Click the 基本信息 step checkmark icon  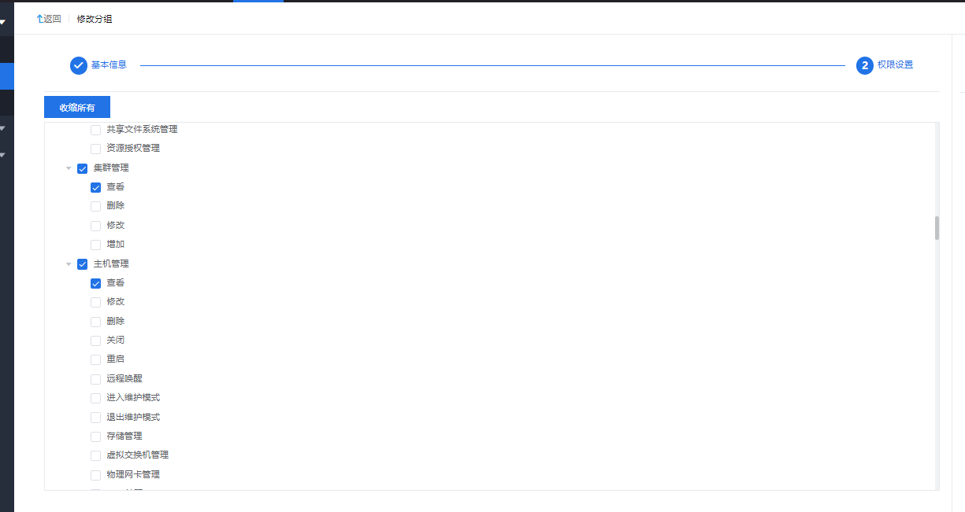(79, 65)
